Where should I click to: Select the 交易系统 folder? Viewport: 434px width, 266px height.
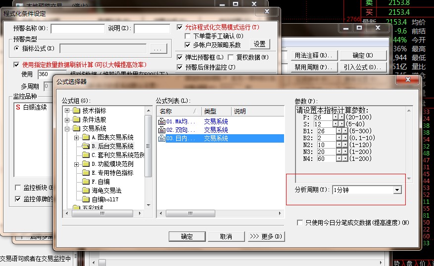click(x=94, y=128)
